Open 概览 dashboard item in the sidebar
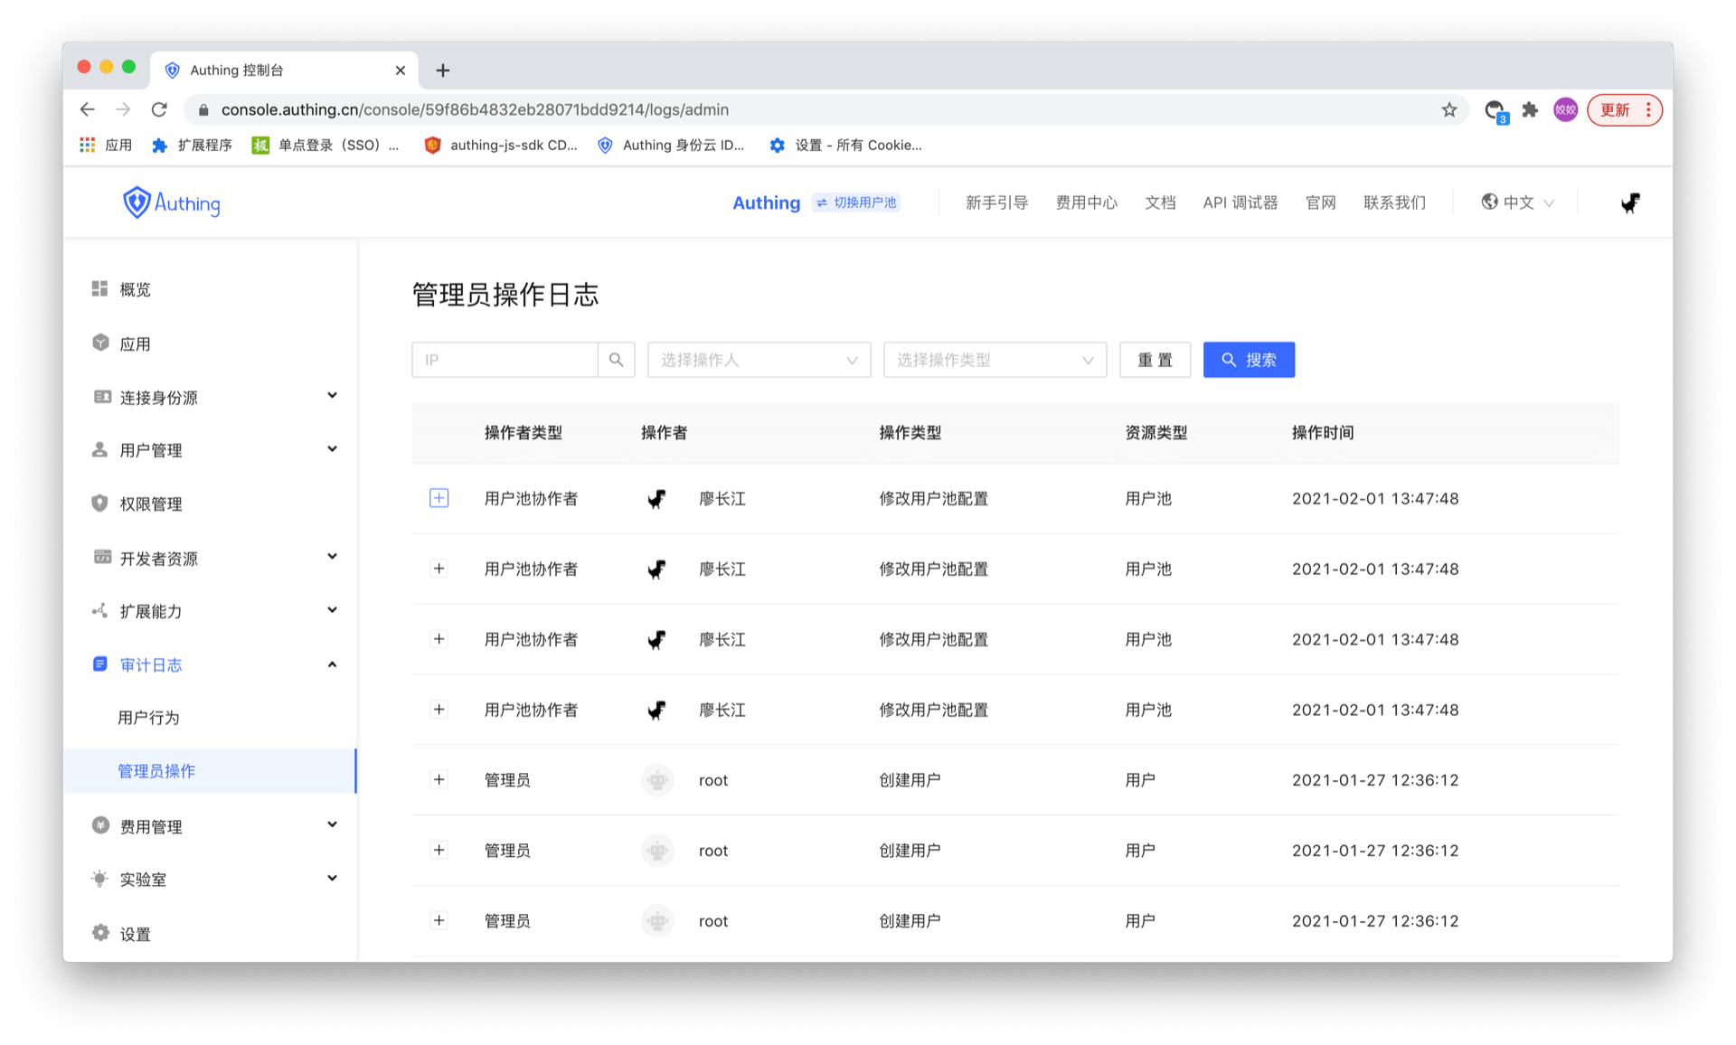This screenshot has height=1045, width=1736. tap(136, 289)
